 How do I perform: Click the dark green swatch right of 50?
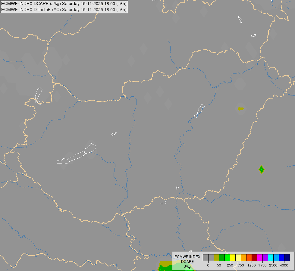[222, 258]
